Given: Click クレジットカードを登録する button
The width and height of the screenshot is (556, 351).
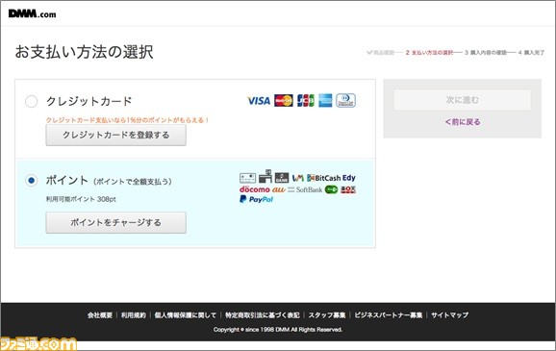Looking at the screenshot, I should (x=116, y=135).
